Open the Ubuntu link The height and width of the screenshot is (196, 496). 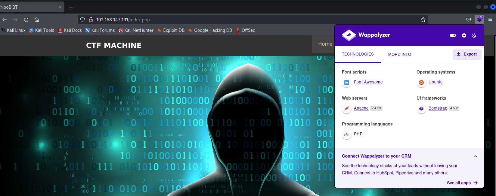(x=436, y=82)
